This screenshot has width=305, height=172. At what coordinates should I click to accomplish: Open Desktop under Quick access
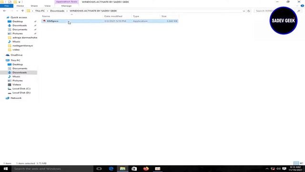coord(18,21)
